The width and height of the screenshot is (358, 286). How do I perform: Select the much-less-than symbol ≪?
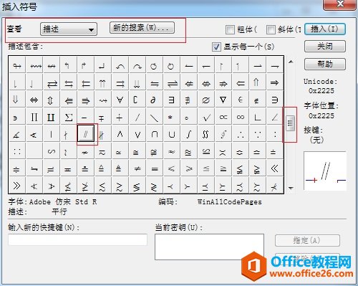pyautogui.click(x=274, y=168)
